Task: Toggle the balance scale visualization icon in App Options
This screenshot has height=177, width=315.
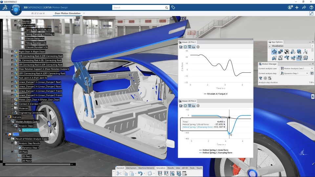Action: click(274, 52)
